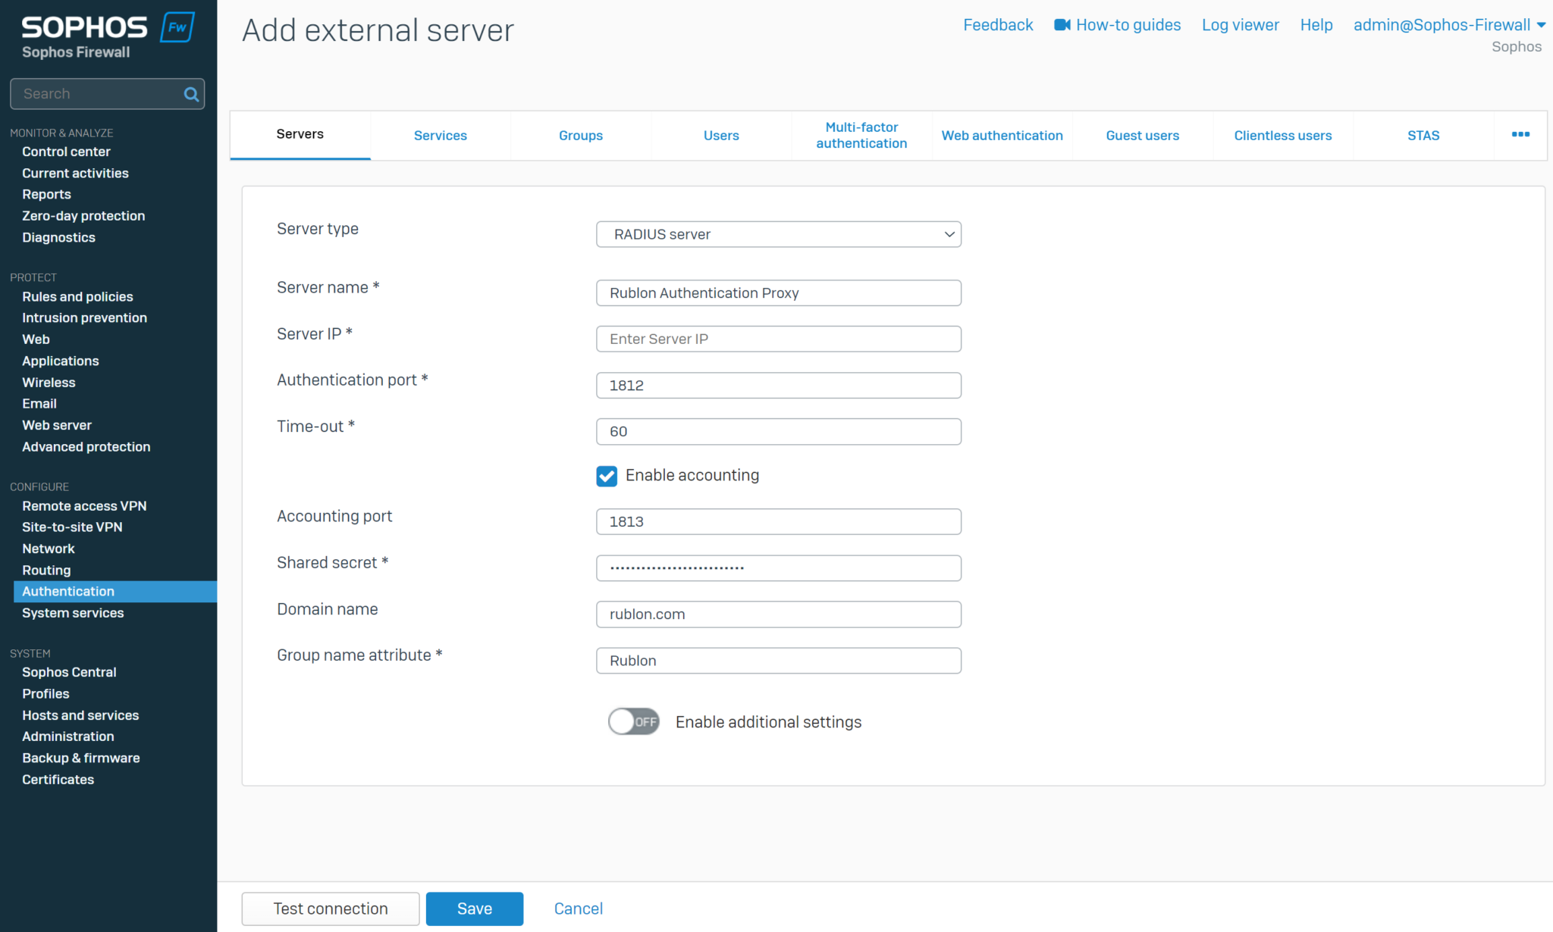Navigate to Certificates in the sidebar
The height and width of the screenshot is (932, 1553).
point(58,779)
